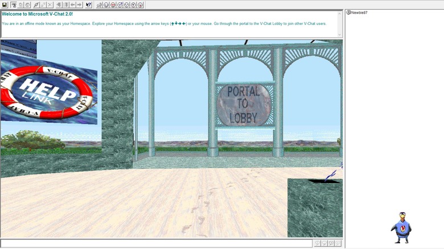Click the red-faced angry gesture icon
This screenshot has height=249, width=444.
(x=113, y=5)
